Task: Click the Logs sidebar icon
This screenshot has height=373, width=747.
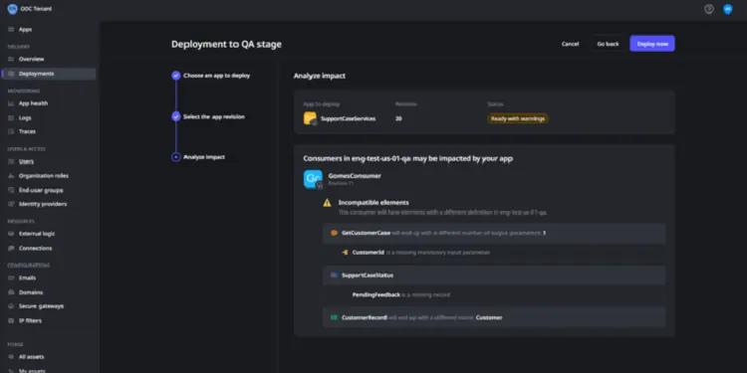Action: 11,117
